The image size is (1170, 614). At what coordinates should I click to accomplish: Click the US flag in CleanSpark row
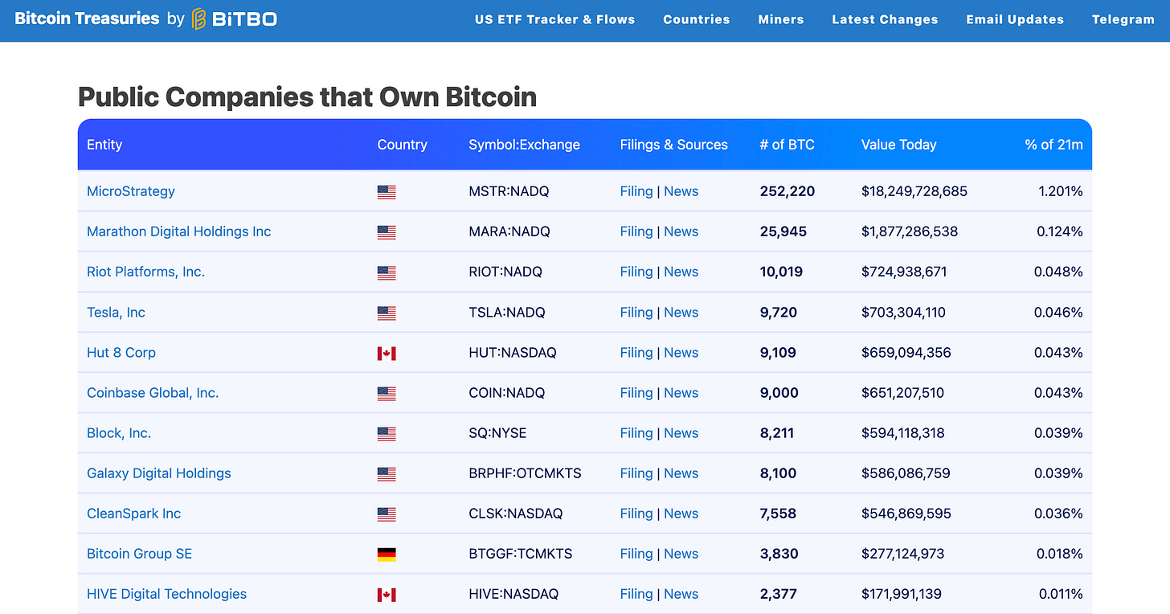[387, 514]
